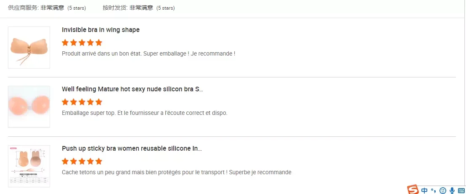Open the emoji panel in IME bar
466x194 pixels.
pyautogui.click(x=442, y=190)
